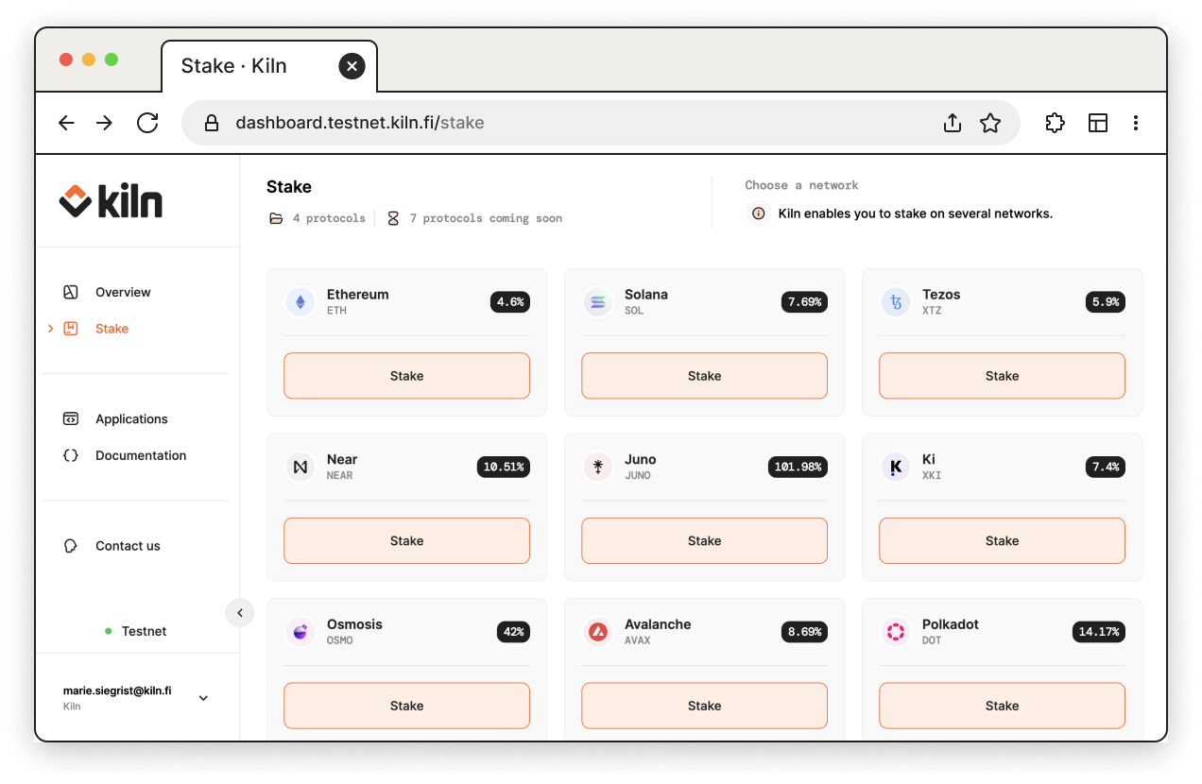Click the Documentation curly braces icon
Image resolution: width=1202 pixels, height=784 pixels.
[x=70, y=455]
